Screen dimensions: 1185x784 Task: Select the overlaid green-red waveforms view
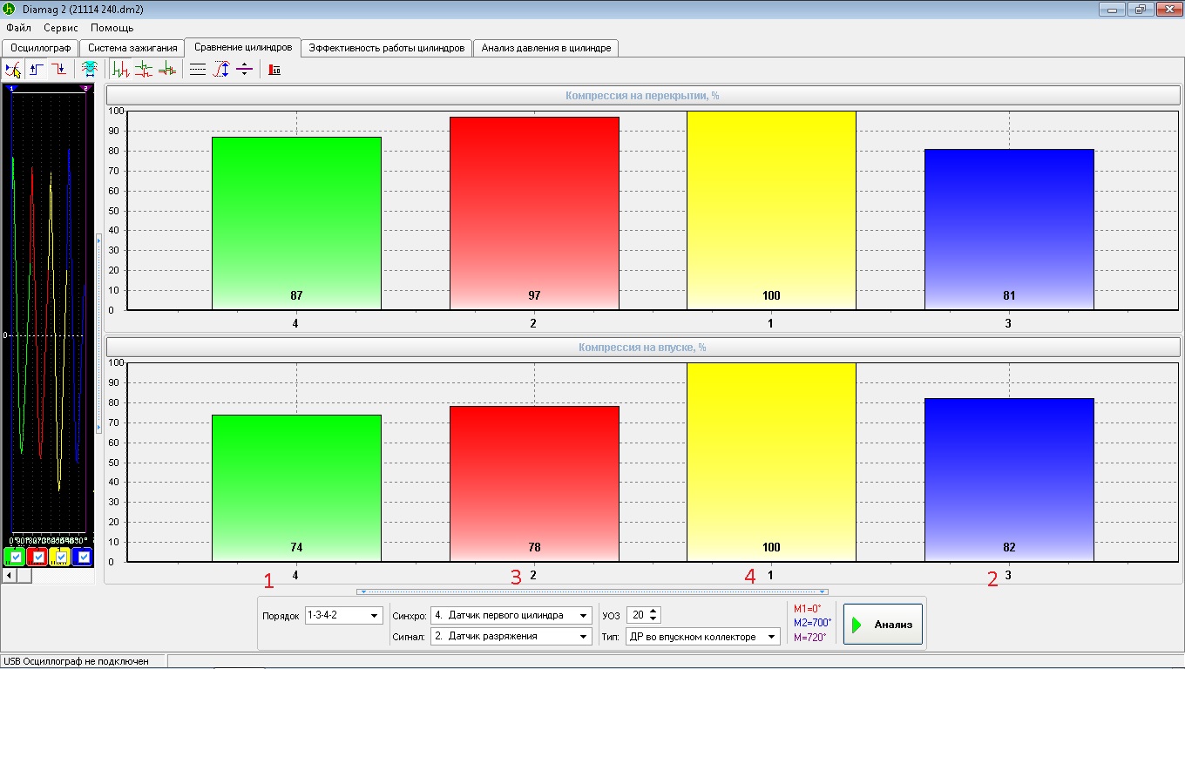pyautogui.click(x=167, y=70)
